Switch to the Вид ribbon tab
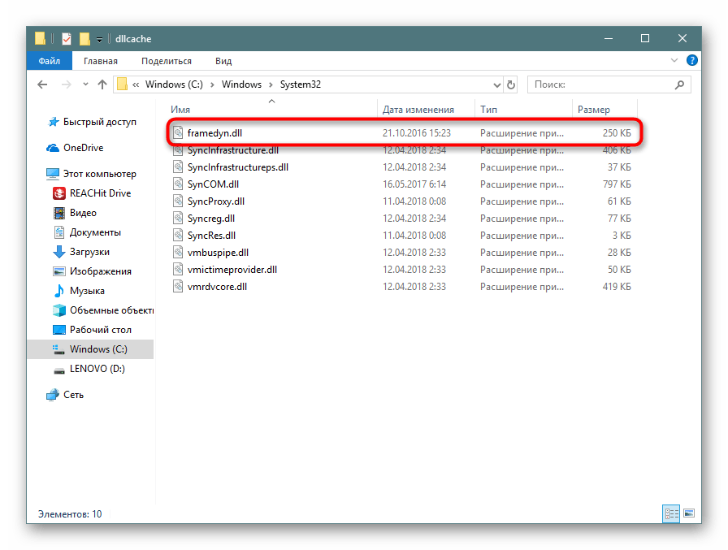This screenshot has height=550, width=728. 223,61
